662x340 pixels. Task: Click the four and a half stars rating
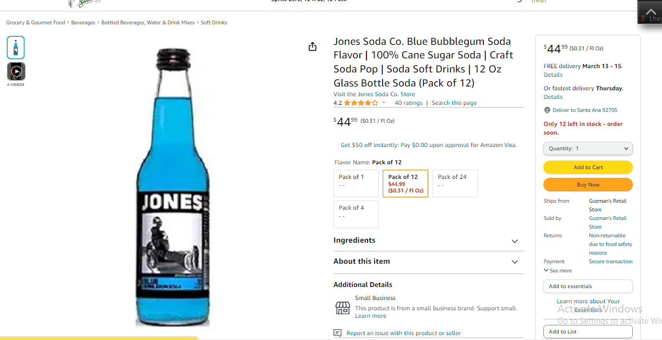pyautogui.click(x=361, y=103)
